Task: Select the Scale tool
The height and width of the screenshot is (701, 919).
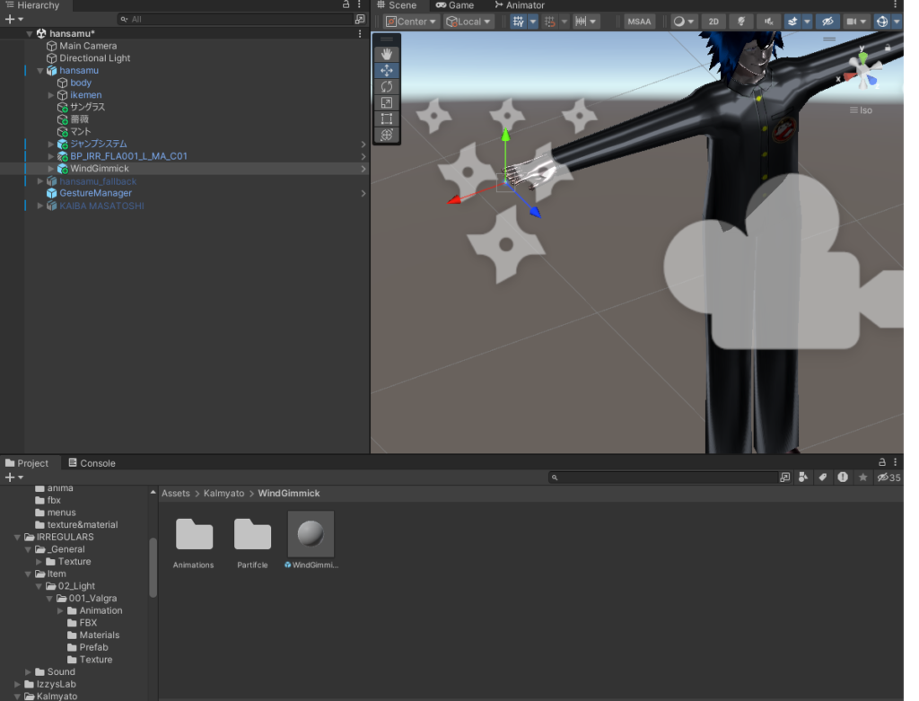Action: tap(387, 102)
